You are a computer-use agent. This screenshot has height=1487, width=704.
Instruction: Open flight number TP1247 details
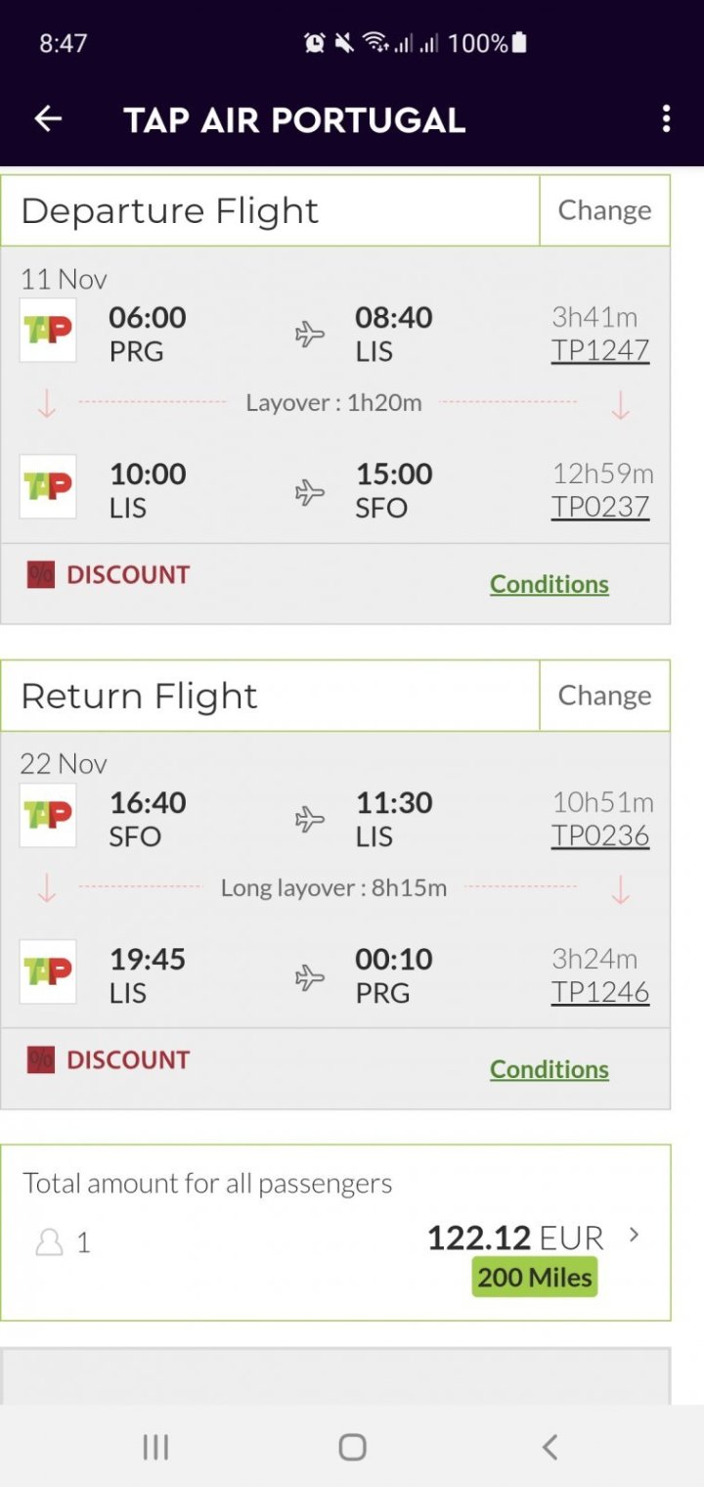pos(600,350)
